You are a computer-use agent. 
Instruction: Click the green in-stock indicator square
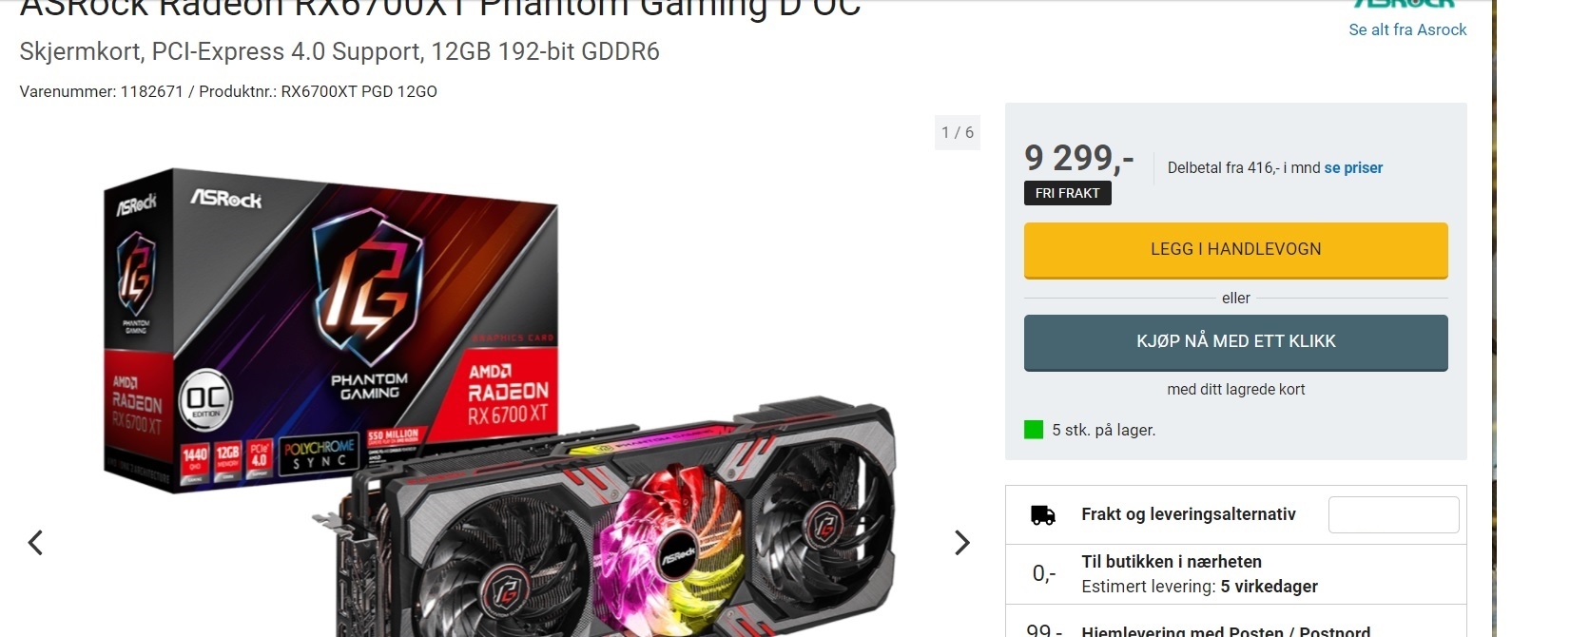point(1034,430)
